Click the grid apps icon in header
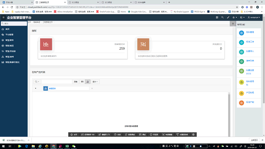265x149 pixels. [217, 17]
